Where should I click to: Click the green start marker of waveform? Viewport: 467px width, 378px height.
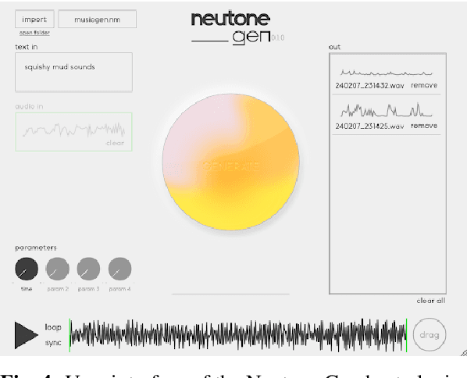[70, 335]
